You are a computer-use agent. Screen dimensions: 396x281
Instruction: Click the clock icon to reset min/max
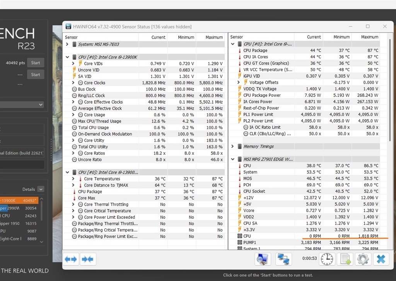(x=327, y=259)
